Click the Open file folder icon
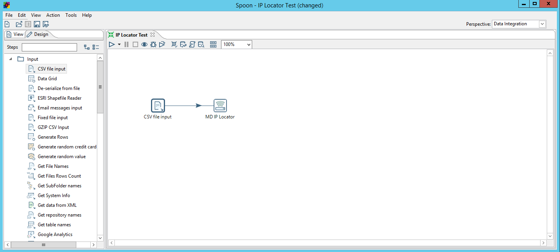This screenshot has width=560, height=252. 19,24
